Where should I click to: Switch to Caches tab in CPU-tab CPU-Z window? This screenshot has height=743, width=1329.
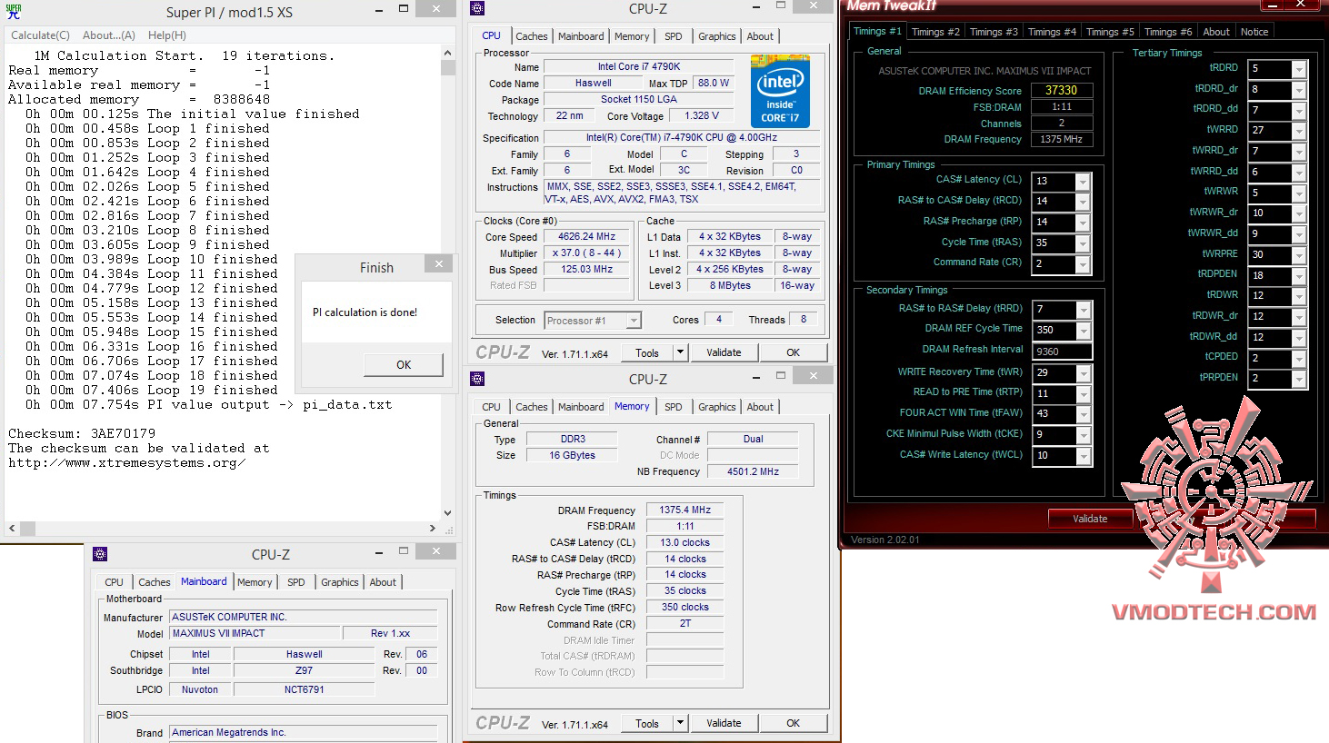(532, 36)
